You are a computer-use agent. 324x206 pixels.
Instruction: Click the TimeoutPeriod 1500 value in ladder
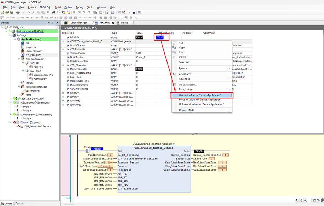(109, 163)
